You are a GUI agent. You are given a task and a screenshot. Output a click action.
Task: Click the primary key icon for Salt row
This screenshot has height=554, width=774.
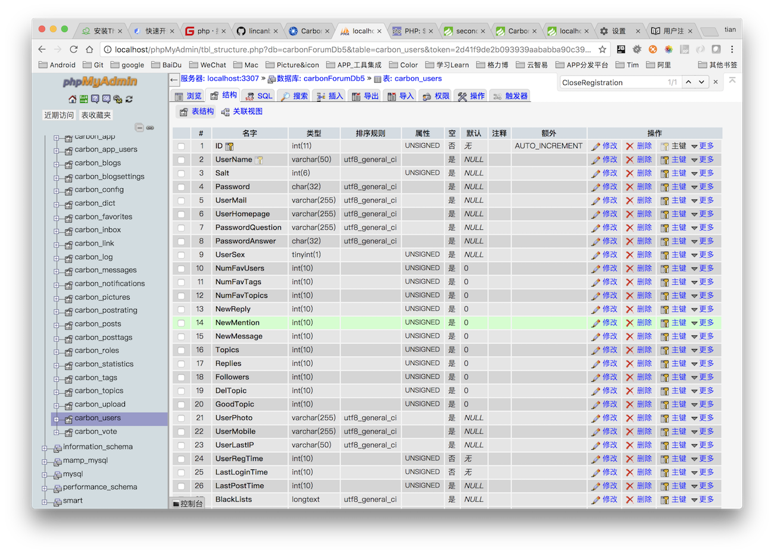[x=665, y=173]
